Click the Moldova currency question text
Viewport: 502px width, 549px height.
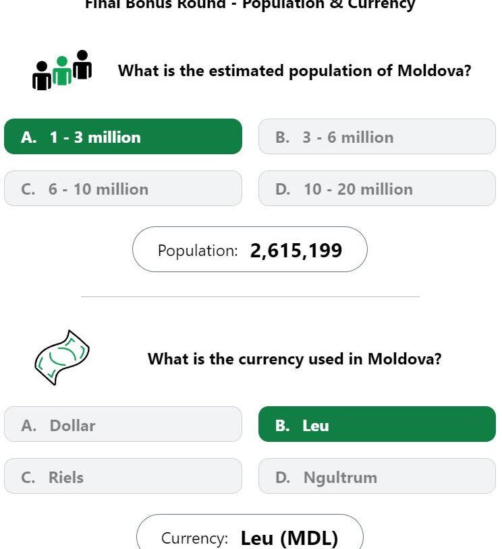[295, 359]
